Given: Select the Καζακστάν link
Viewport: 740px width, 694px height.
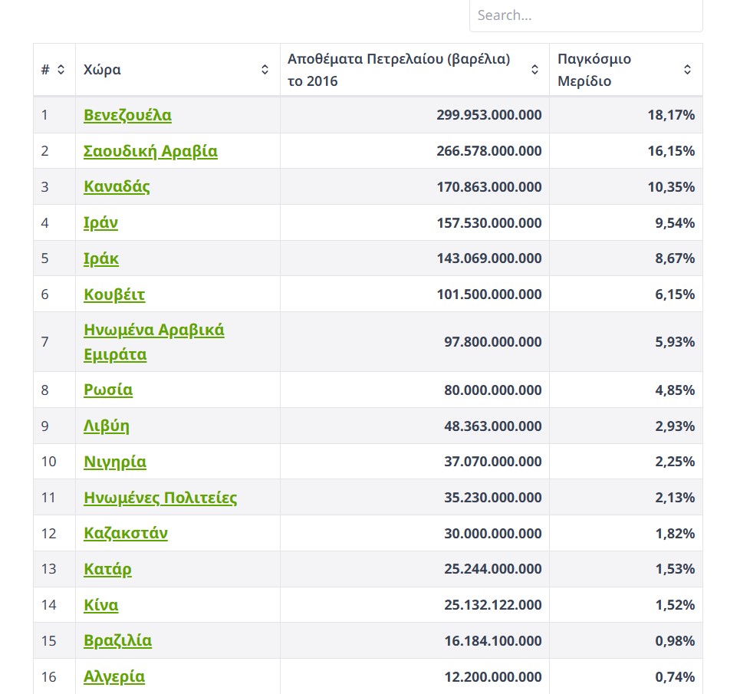Looking at the screenshot, I should pos(126,534).
